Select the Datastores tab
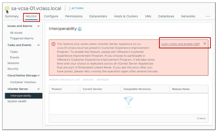Screen dimensions: 220x132 coord(166,16)
